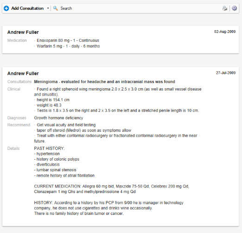242x233 pixels.
Task: Open the Add Consultation dropdown arrow
Action: [48, 8]
